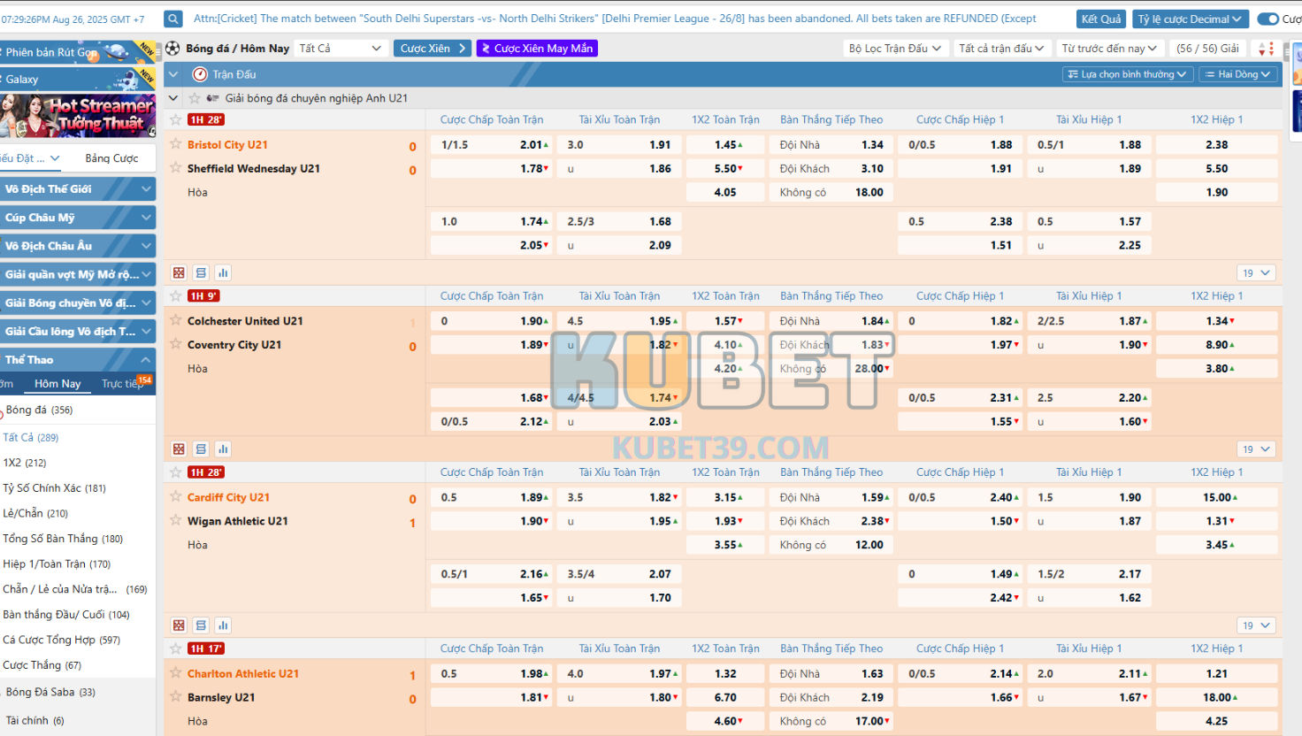Toggle favorite star on the Charlton match header
1302x736 pixels.
point(175,648)
